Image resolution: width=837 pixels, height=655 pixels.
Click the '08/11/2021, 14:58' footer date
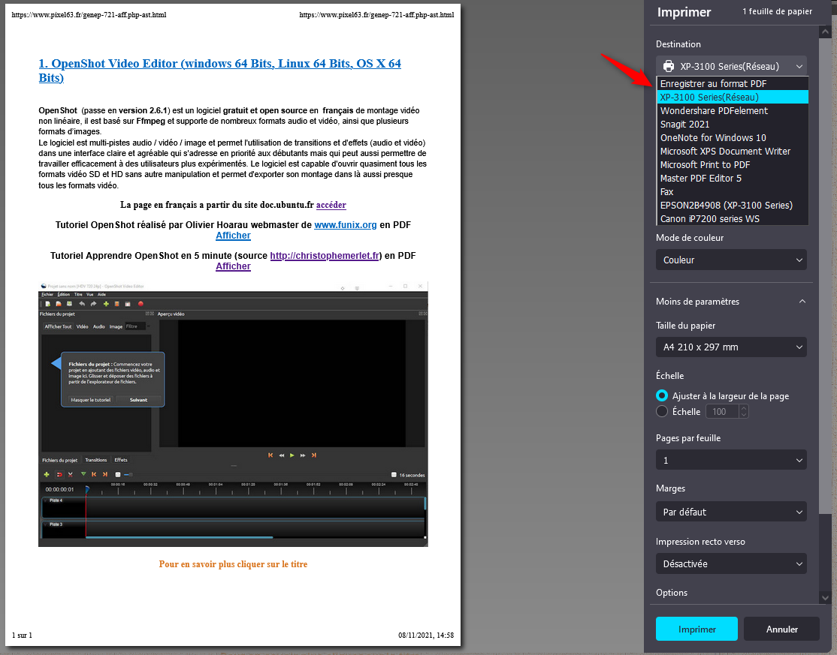tap(426, 635)
